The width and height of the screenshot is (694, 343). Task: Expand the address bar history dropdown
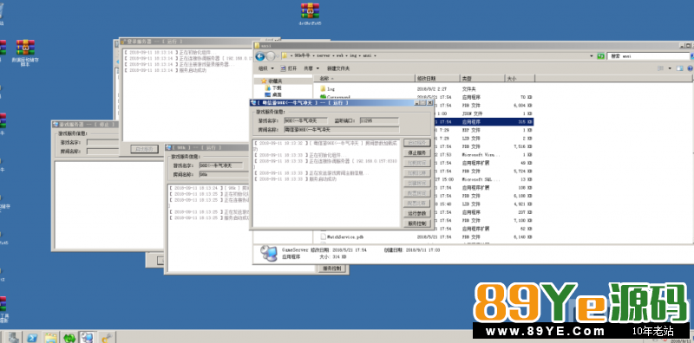click(x=592, y=56)
